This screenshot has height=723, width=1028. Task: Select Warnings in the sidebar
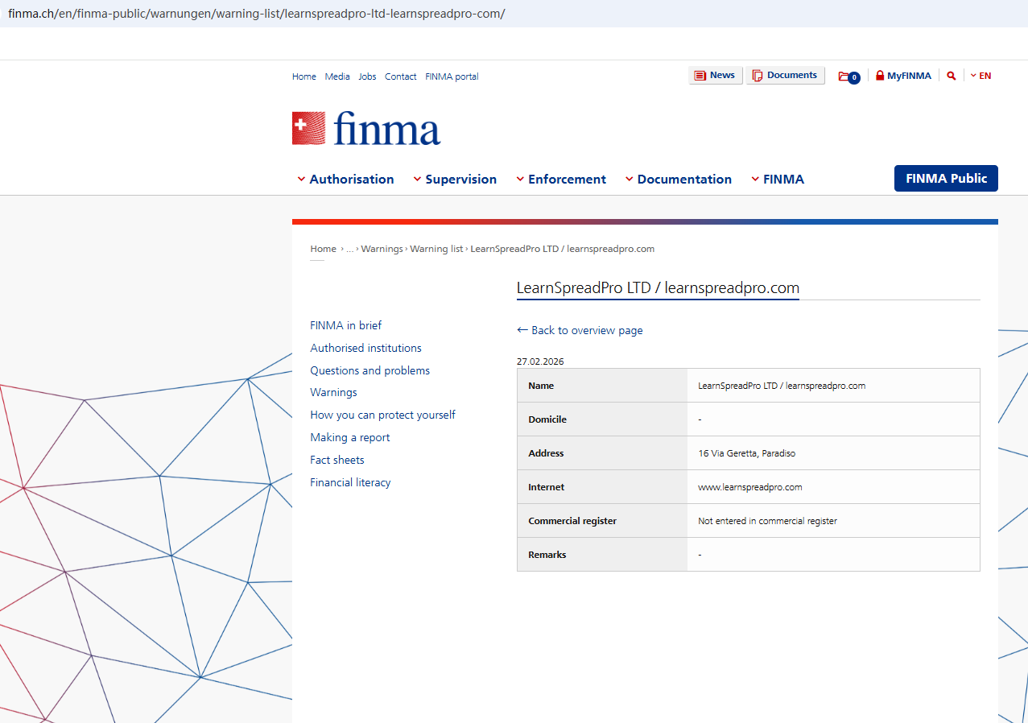coord(333,392)
